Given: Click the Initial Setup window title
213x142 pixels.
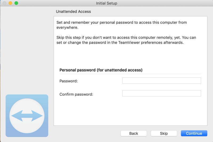Looking at the screenshot, I should click(x=107, y=3).
